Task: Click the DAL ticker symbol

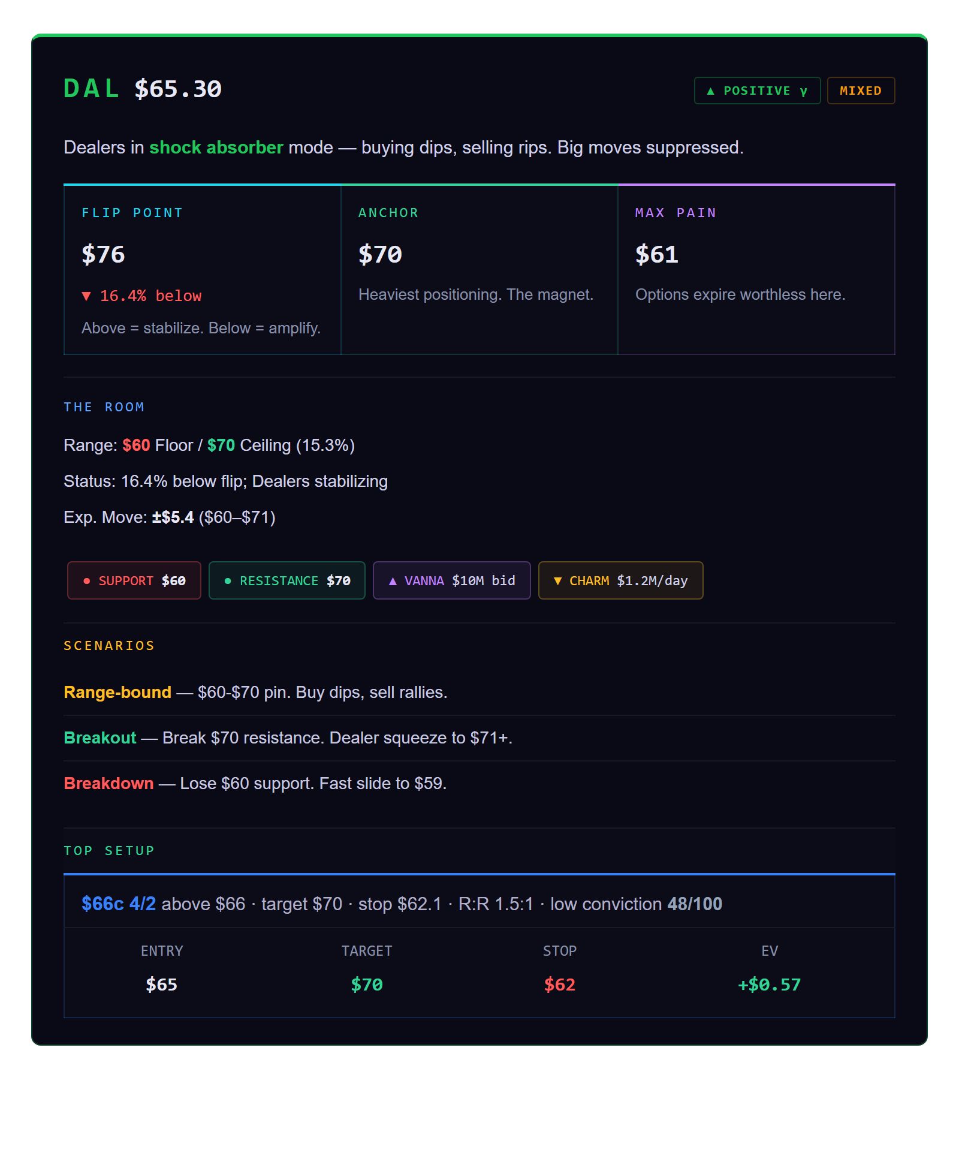Action: [x=92, y=89]
